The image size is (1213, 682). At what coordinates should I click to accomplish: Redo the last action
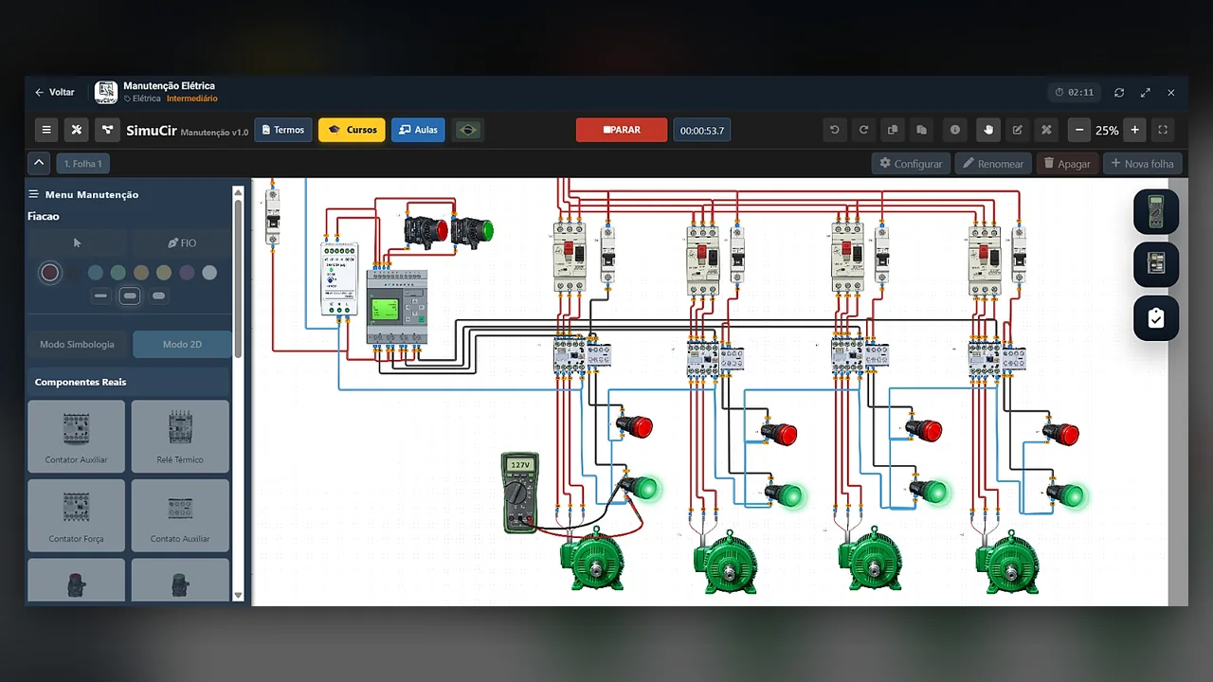tap(863, 130)
